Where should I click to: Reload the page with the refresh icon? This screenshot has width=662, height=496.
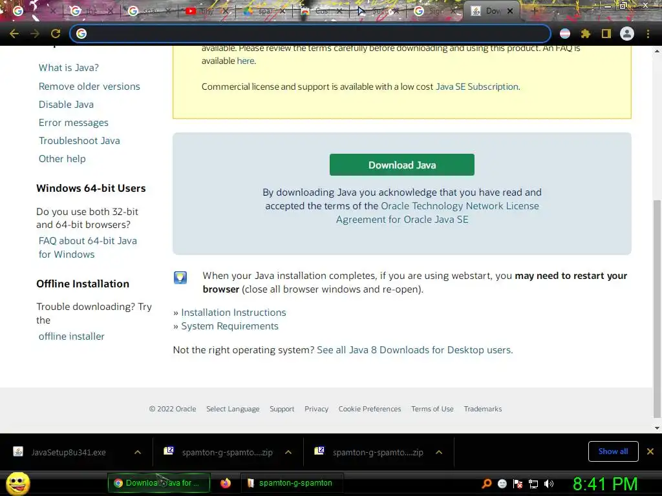click(x=56, y=34)
